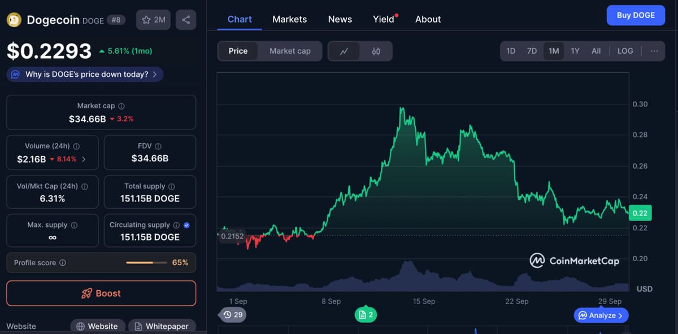Click the Profile score progress bar
Viewport: 678px width, 334px height.
pos(147,263)
